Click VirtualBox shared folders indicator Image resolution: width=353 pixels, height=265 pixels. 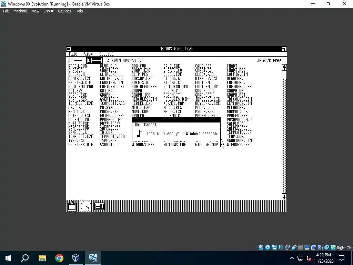tap(300, 247)
